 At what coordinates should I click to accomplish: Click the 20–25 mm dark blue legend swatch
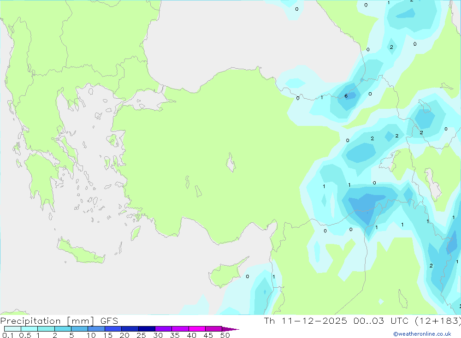(x=130, y=329)
